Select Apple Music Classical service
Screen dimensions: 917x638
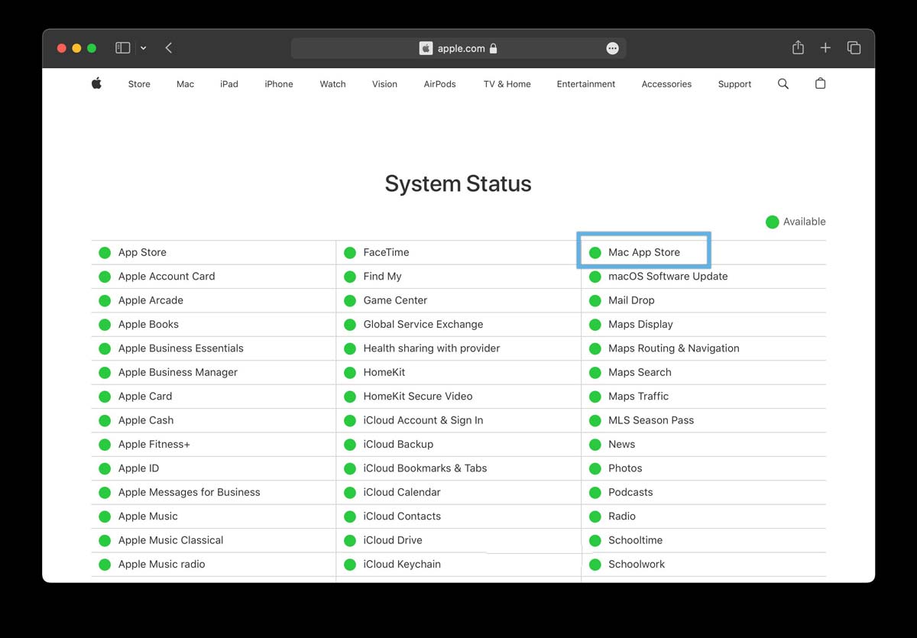170,540
